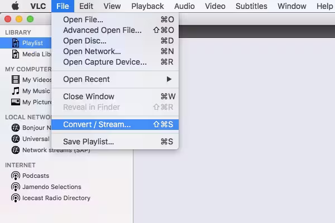Select the My Videos film icon
The image size is (335, 223).
tap(16, 80)
